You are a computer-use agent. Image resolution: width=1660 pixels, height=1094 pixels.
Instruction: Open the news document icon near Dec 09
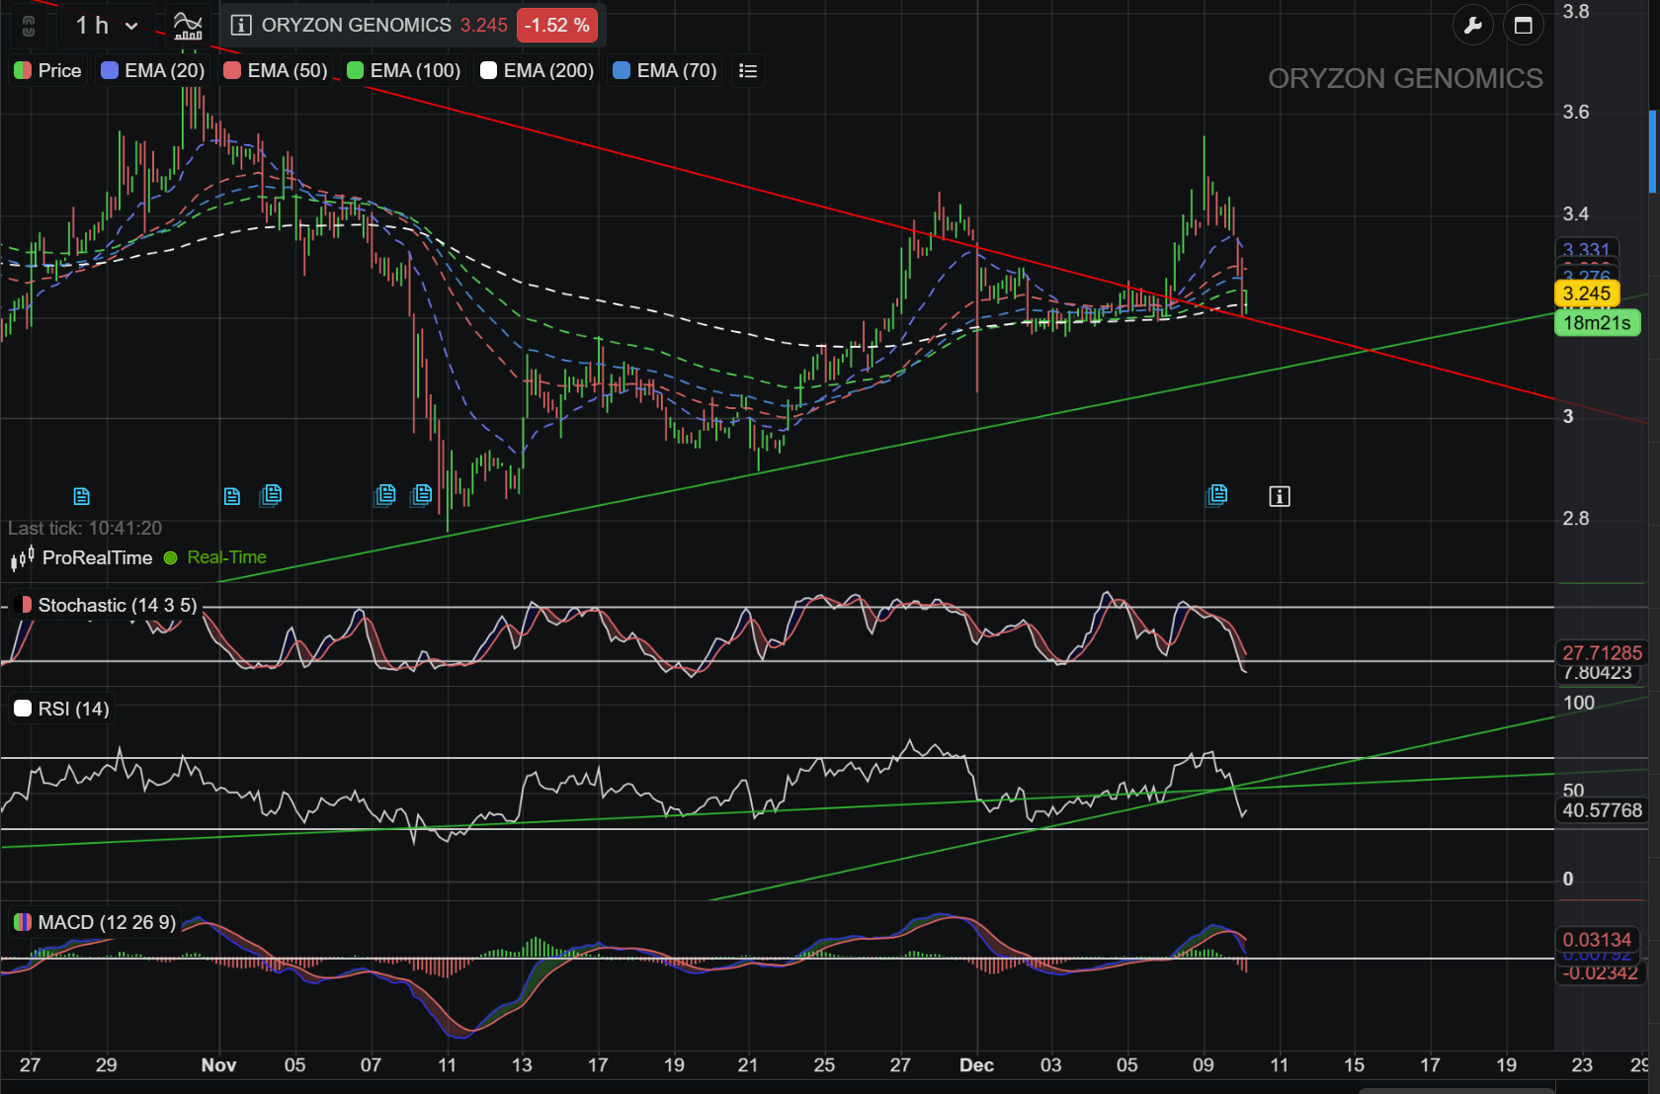(1217, 495)
